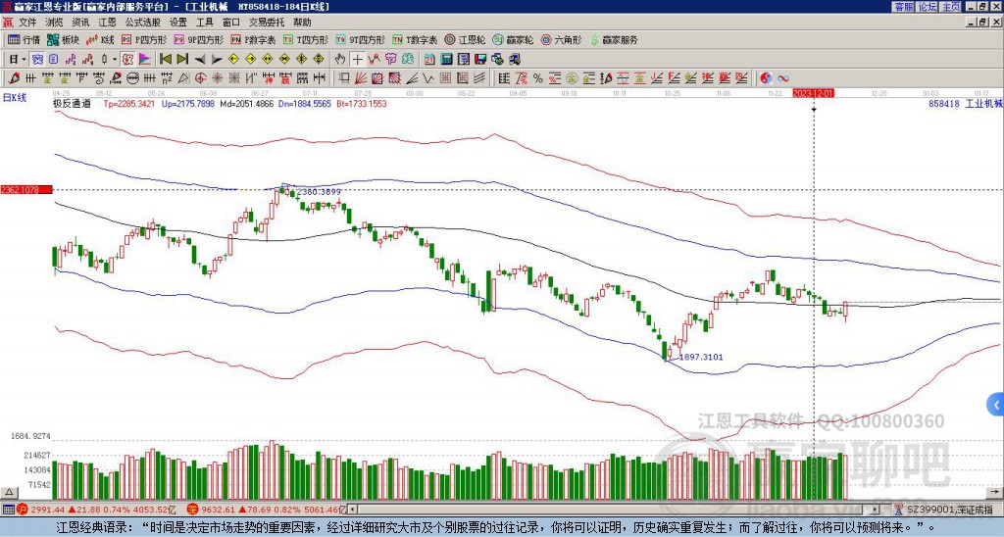Click the 2023-12-01 date marker
This screenshot has width=1004, height=537.
[x=813, y=93]
